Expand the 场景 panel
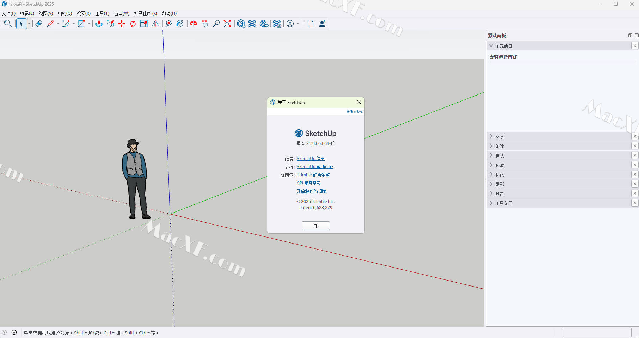Image resolution: width=639 pixels, height=338 pixels. pos(491,193)
